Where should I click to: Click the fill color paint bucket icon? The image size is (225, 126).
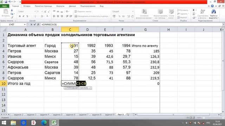[41, 16]
